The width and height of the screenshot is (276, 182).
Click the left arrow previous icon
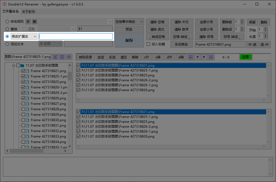197,57
